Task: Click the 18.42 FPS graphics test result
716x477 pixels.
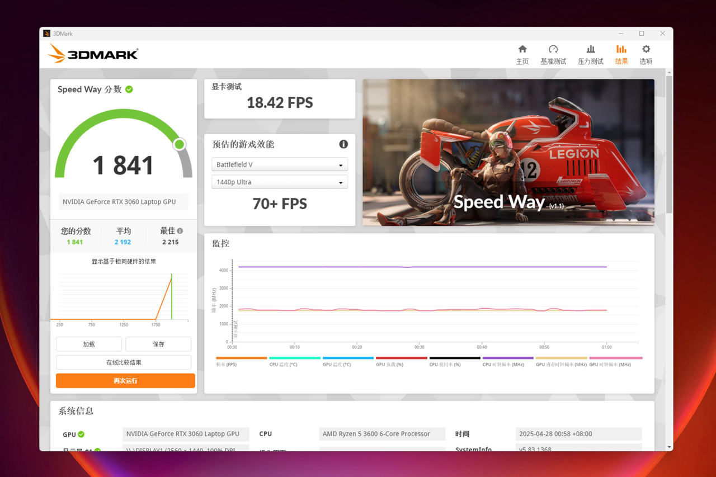Action: [x=280, y=103]
